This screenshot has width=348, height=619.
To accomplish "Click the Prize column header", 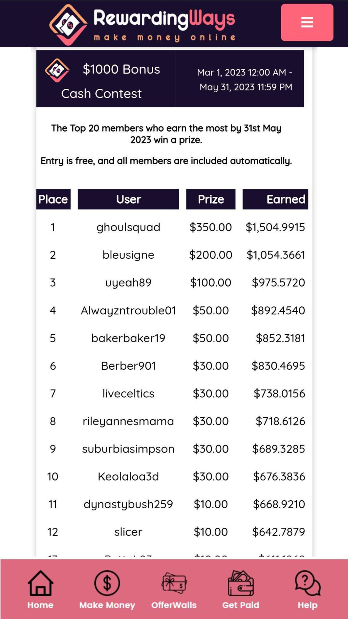I will (211, 199).
